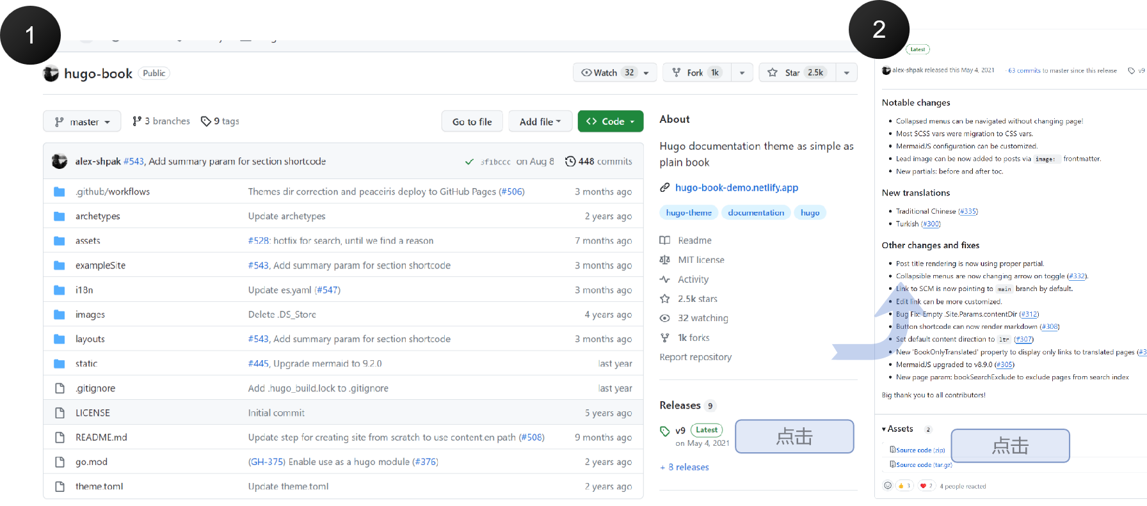Open the static folder
Screen dimensions: 1147x506
86,363
